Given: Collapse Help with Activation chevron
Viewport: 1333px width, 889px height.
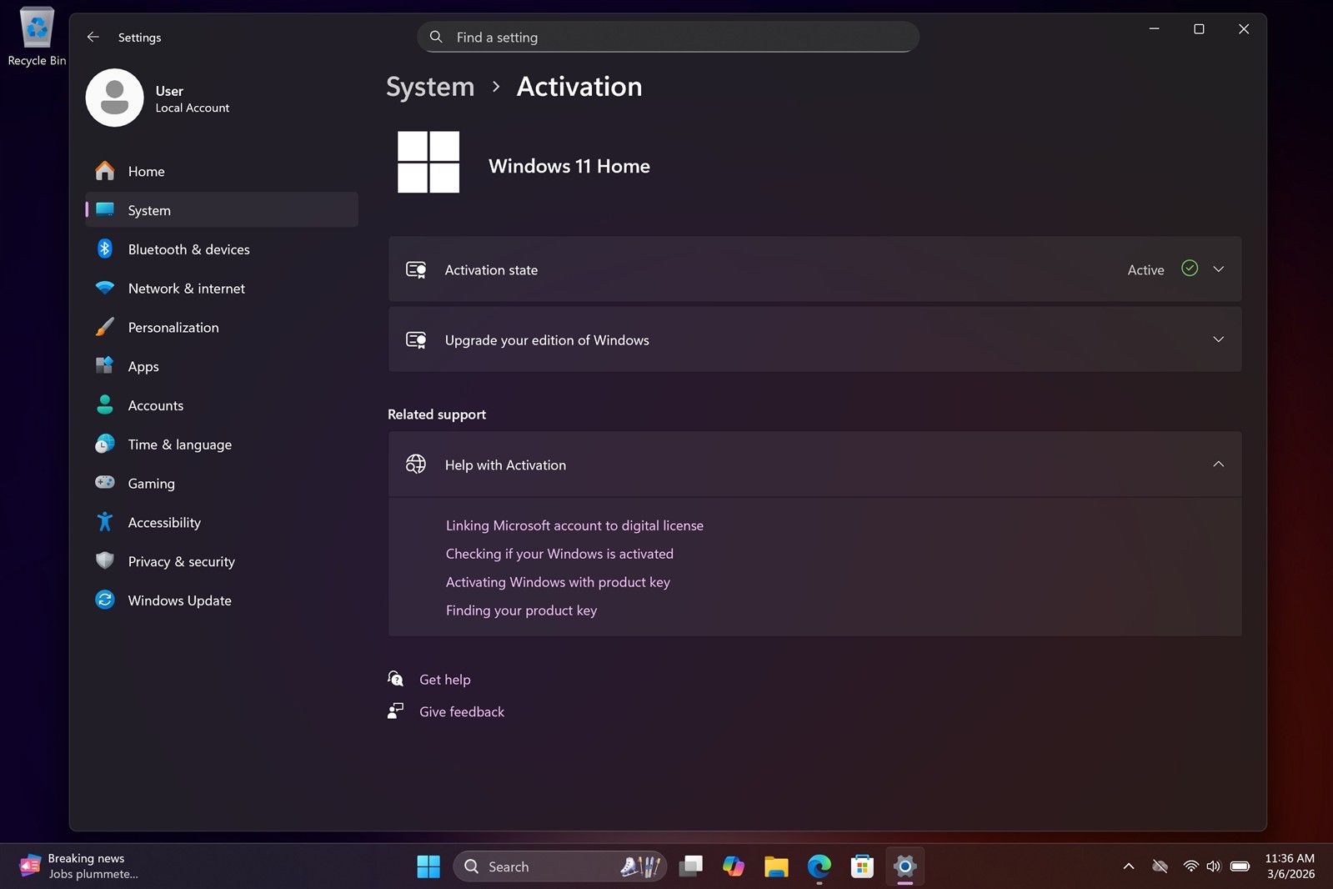Looking at the screenshot, I should 1218,465.
